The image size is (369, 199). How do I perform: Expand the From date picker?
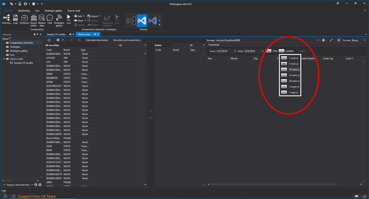point(234,51)
